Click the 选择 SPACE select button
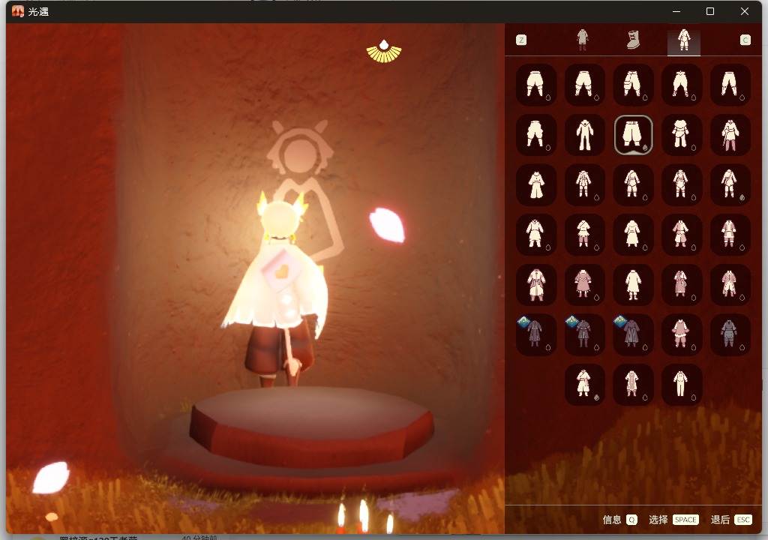 click(x=673, y=520)
